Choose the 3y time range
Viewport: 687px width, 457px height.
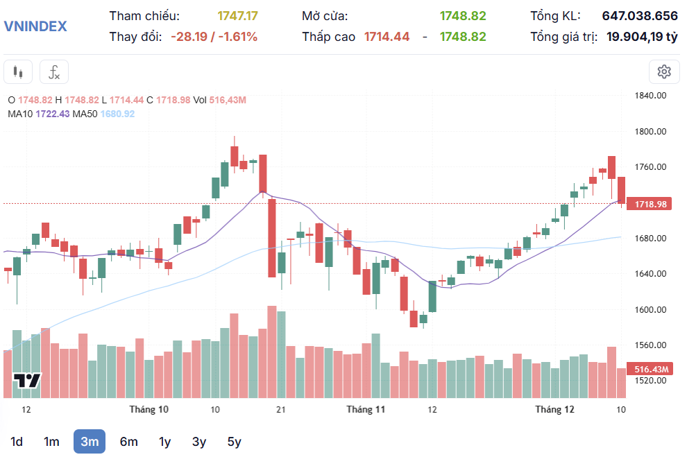(x=199, y=442)
